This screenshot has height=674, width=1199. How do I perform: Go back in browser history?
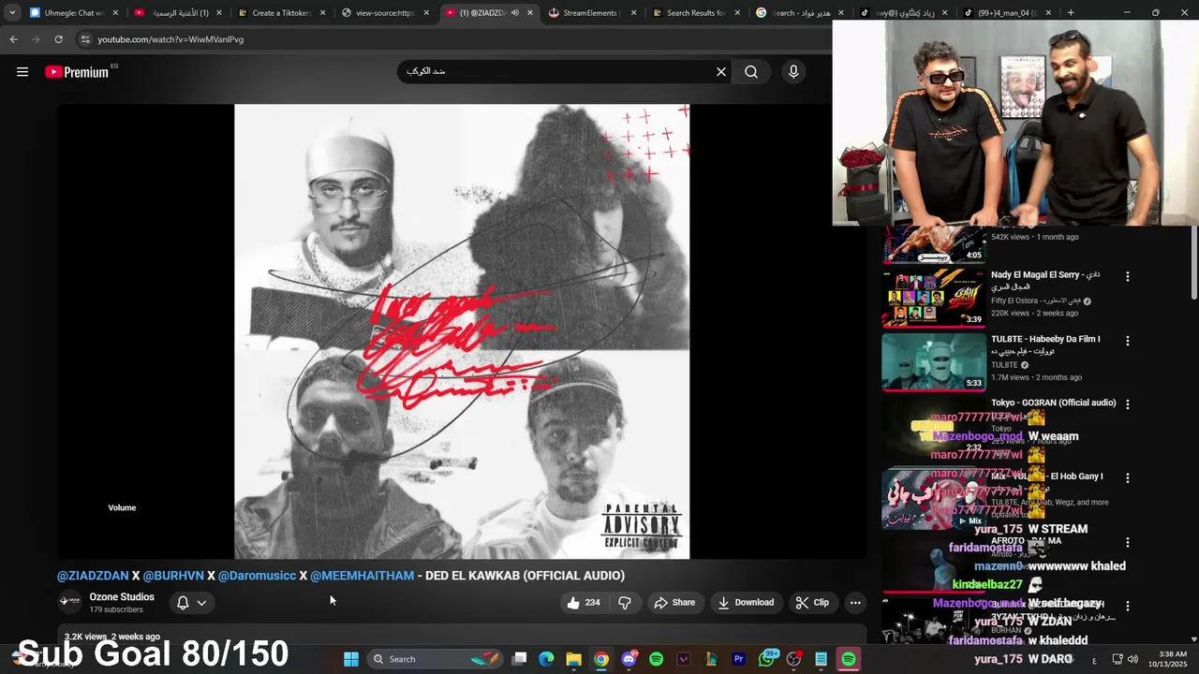13,39
